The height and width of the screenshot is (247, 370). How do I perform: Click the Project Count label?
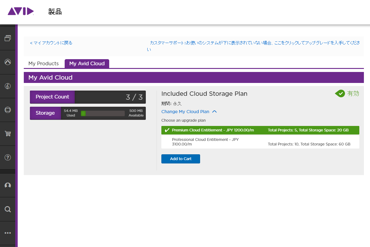[52, 97]
